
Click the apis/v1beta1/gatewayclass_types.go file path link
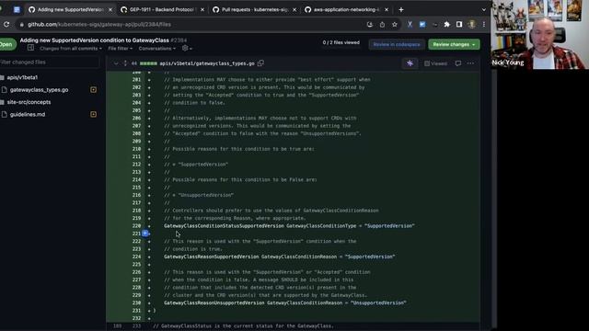(x=207, y=63)
